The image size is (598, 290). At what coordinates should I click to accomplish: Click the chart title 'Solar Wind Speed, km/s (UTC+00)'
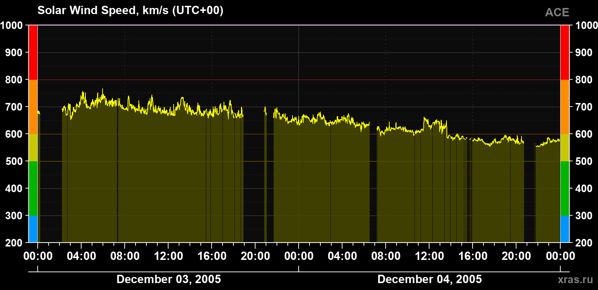pos(130,11)
